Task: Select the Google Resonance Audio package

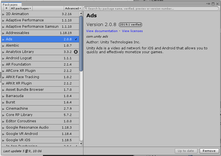Action: 40,127
